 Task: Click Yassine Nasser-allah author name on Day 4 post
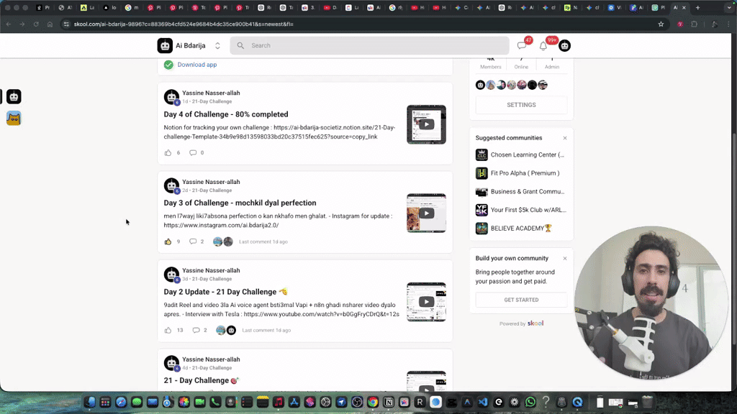pos(211,93)
